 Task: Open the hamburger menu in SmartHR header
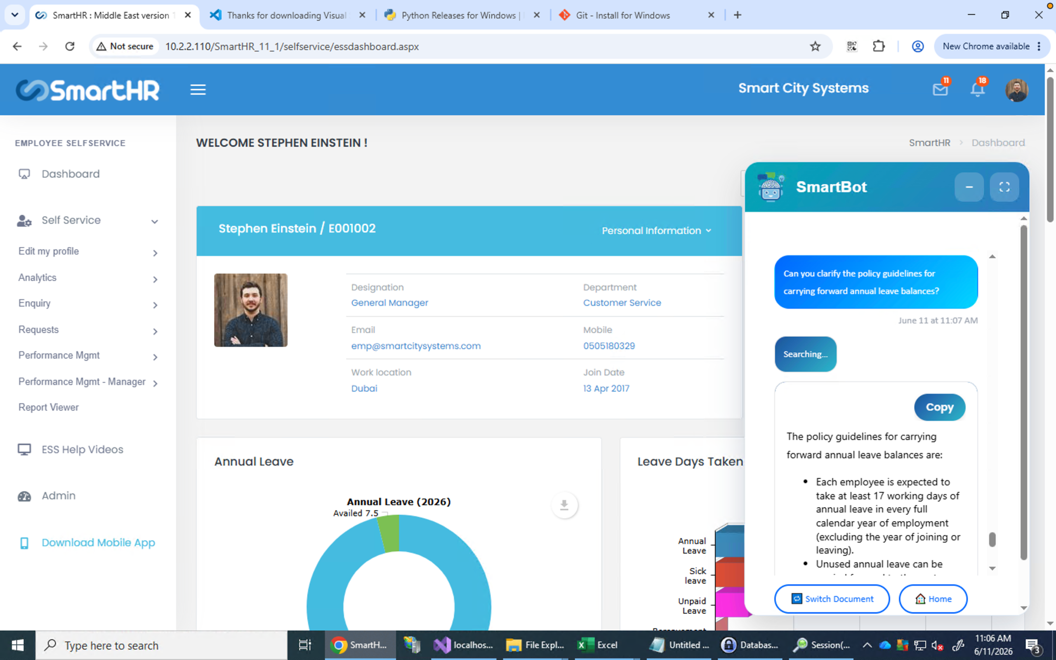point(198,90)
